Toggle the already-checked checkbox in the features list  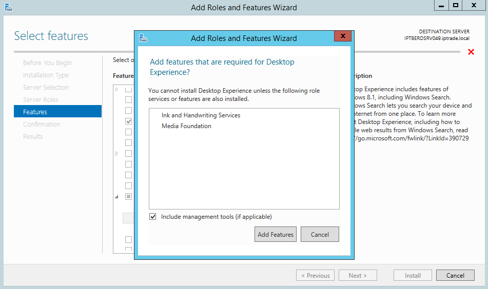128,121
